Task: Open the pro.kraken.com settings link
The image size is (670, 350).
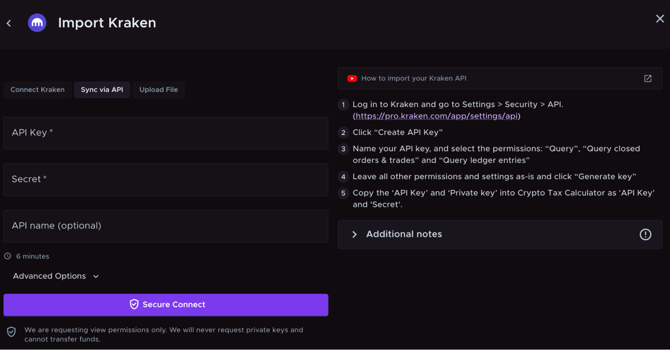Action: pos(436,116)
